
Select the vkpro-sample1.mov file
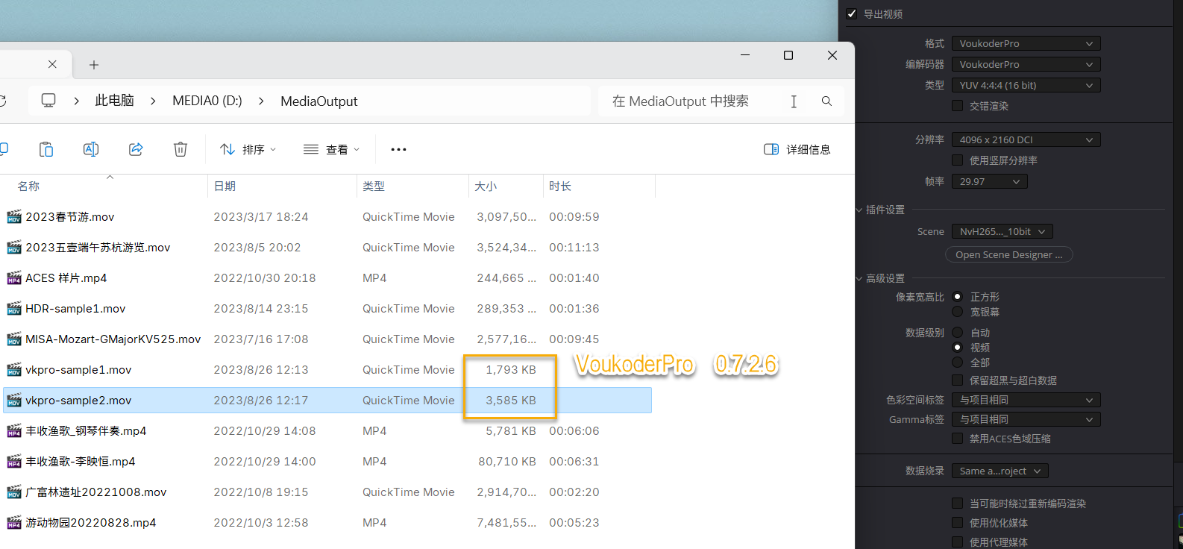coord(78,370)
